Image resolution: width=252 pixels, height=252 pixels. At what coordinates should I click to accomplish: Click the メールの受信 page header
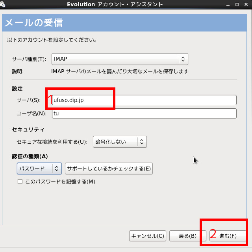point(33,23)
